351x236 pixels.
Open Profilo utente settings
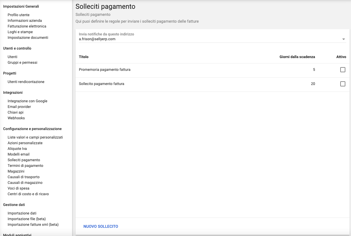(19, 15)
